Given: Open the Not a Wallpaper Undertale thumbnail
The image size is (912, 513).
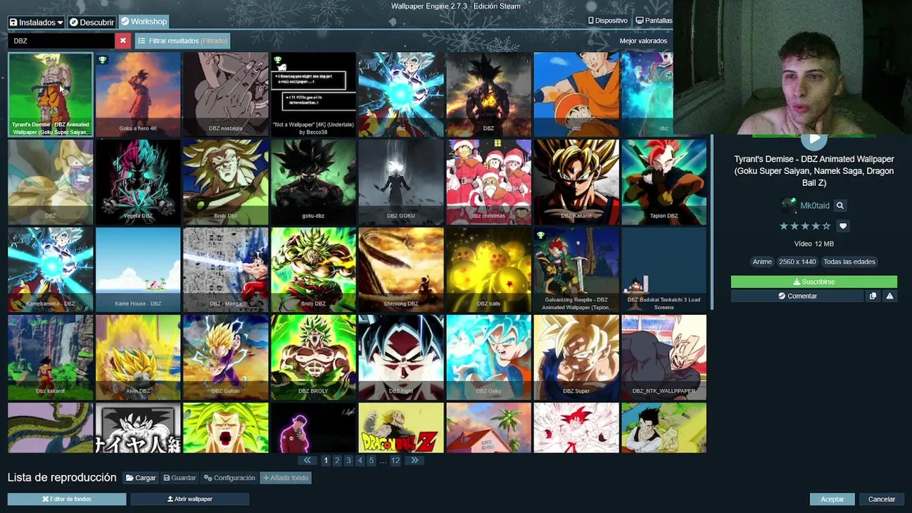Looking at the screenshot, I should [x=313, y=94].
